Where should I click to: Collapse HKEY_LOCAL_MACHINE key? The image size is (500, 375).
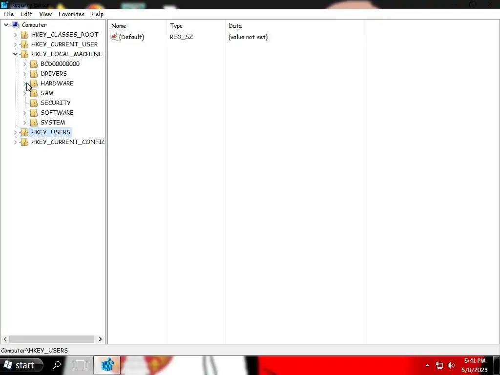click(x=15, y=54)
